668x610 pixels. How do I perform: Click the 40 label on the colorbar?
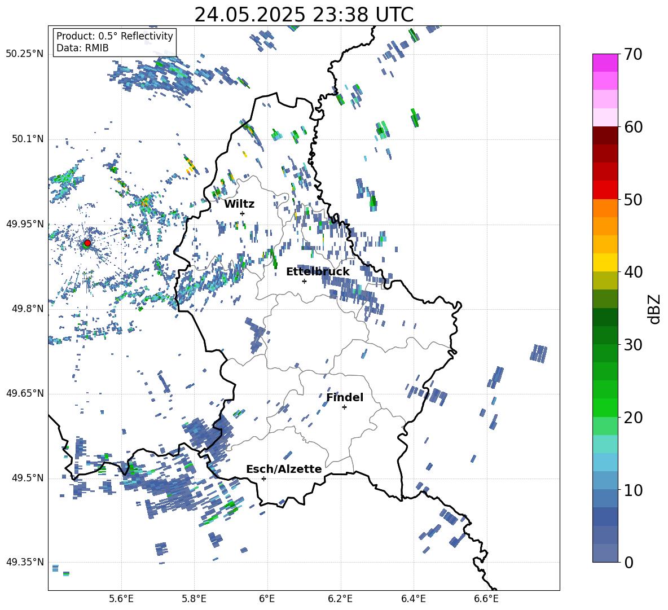tap(633, 272)
